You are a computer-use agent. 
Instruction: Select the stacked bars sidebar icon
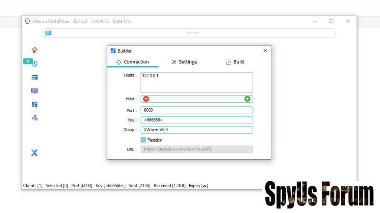click(x=35, y=77)
